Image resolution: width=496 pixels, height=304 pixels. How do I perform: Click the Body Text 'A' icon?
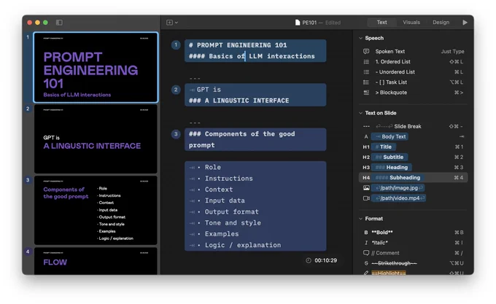coord(366,136)
